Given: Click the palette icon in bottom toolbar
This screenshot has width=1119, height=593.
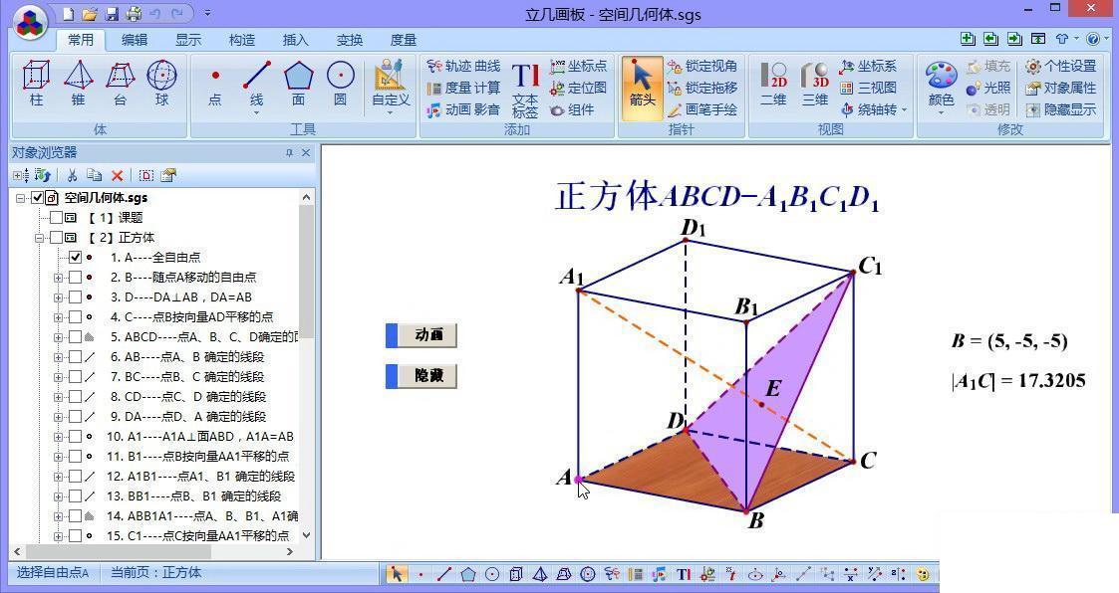Looking at the screenshot, I should pos(923,574).
